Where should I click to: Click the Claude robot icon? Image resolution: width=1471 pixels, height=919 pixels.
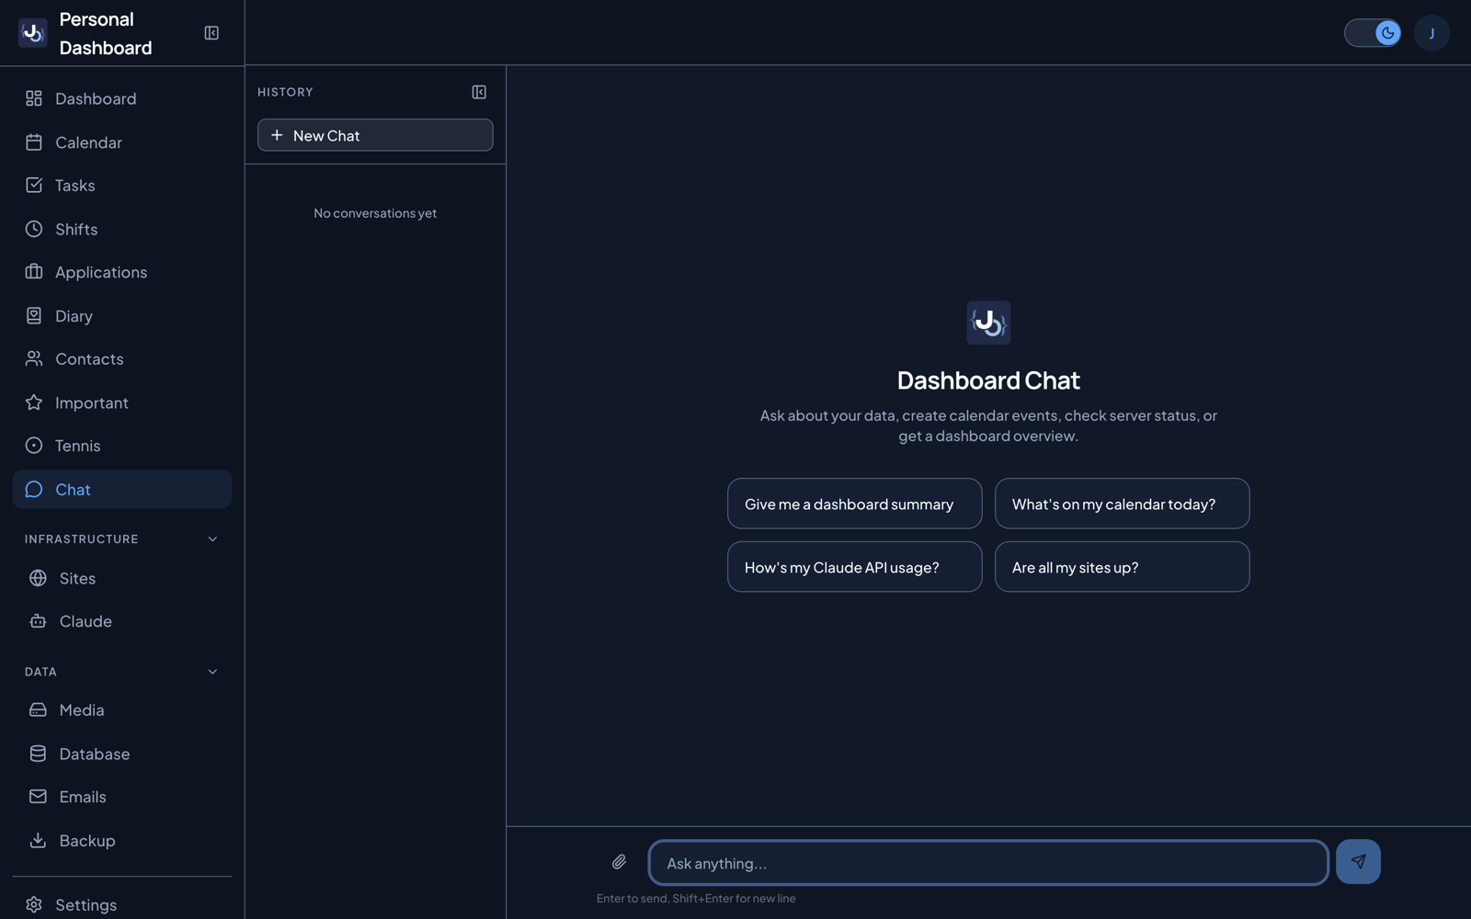click(38, 621)
